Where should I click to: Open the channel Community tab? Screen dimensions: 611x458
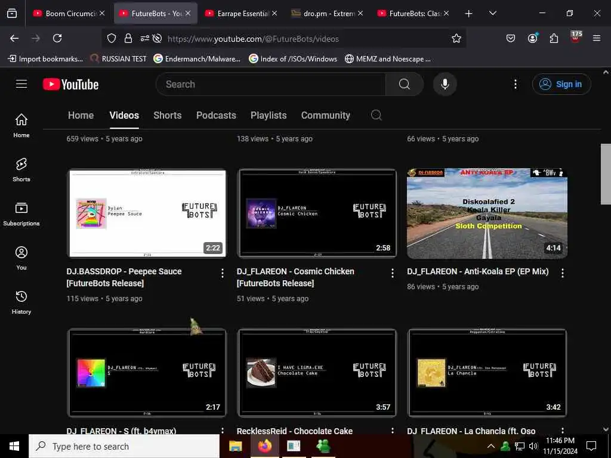pos(325,115)
